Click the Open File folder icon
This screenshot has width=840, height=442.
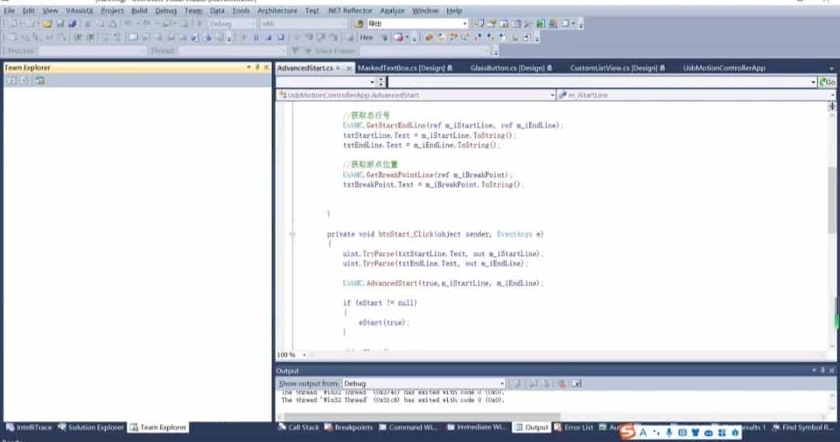[x=47, y=24]
